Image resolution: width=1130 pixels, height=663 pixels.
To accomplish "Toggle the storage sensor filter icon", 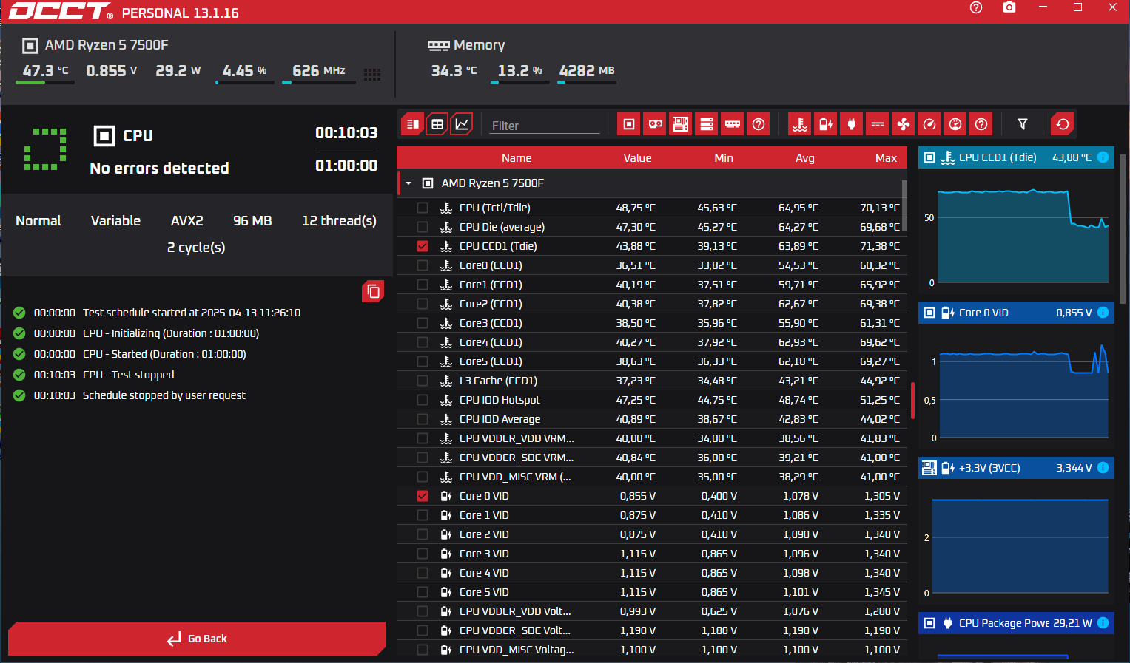I will (707, 124).
